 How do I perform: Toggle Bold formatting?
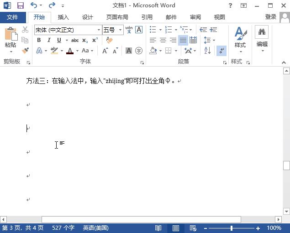(39, 40)
